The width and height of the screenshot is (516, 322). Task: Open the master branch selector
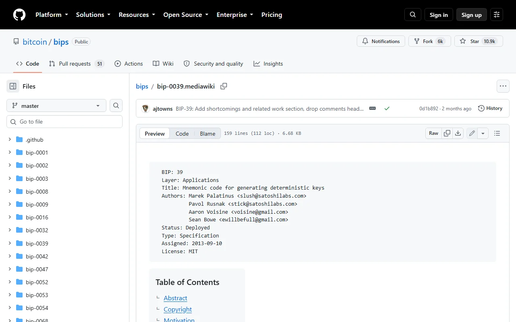click(56, 105)
